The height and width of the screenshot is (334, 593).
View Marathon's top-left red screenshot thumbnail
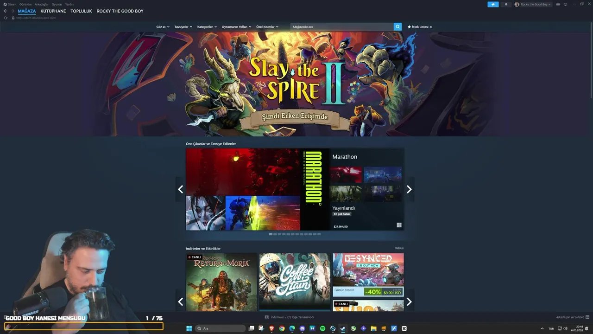pos(346,175)
